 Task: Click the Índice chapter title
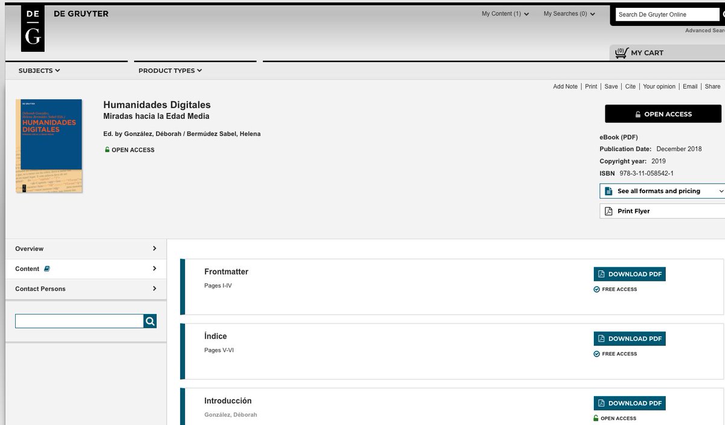tap(216, 336)
